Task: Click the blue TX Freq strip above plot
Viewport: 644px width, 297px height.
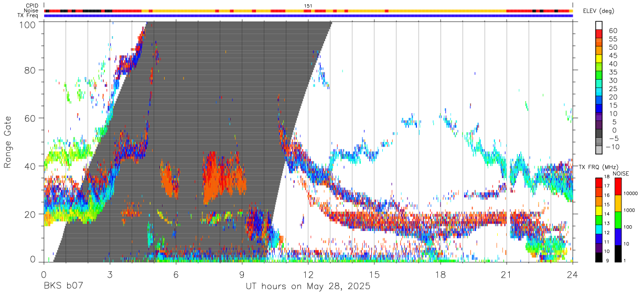Action: click(308, 16)
